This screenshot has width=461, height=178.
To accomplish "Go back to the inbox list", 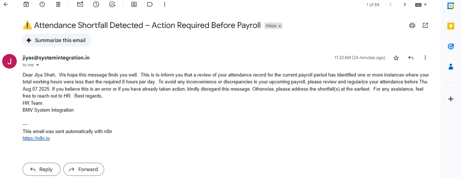I will [6, 4].
